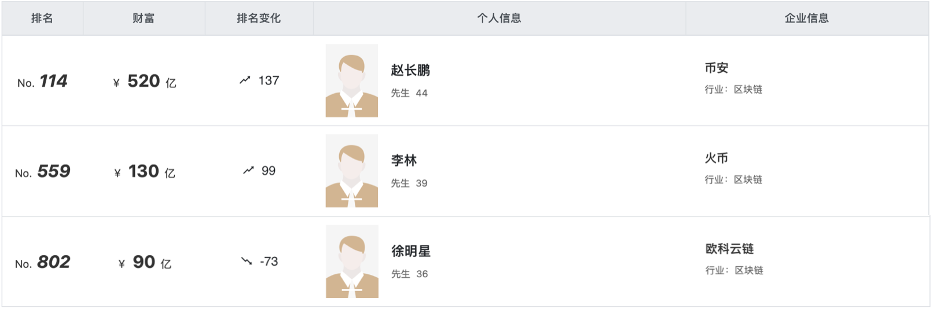Image resolution: width=933 pixels, height=309 pixels.
Task: Open 李林's avatar picture
Action: tap(352, 171)
